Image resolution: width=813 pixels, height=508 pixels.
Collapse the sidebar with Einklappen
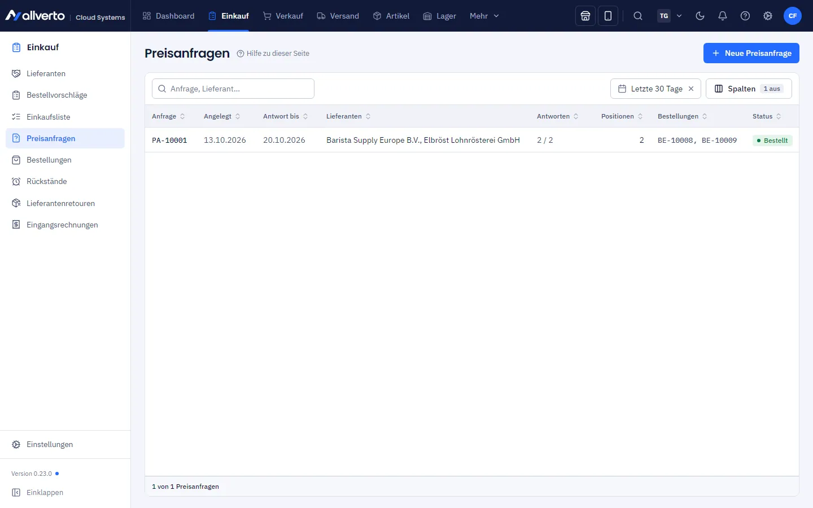click(65, 492)
